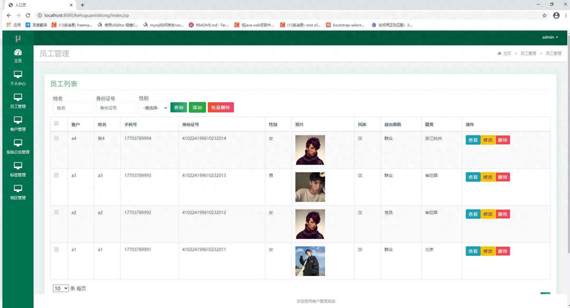This screenshot has width=570, height=308.
Task: Check the checkbox for account a4
Action: point(56,138)
